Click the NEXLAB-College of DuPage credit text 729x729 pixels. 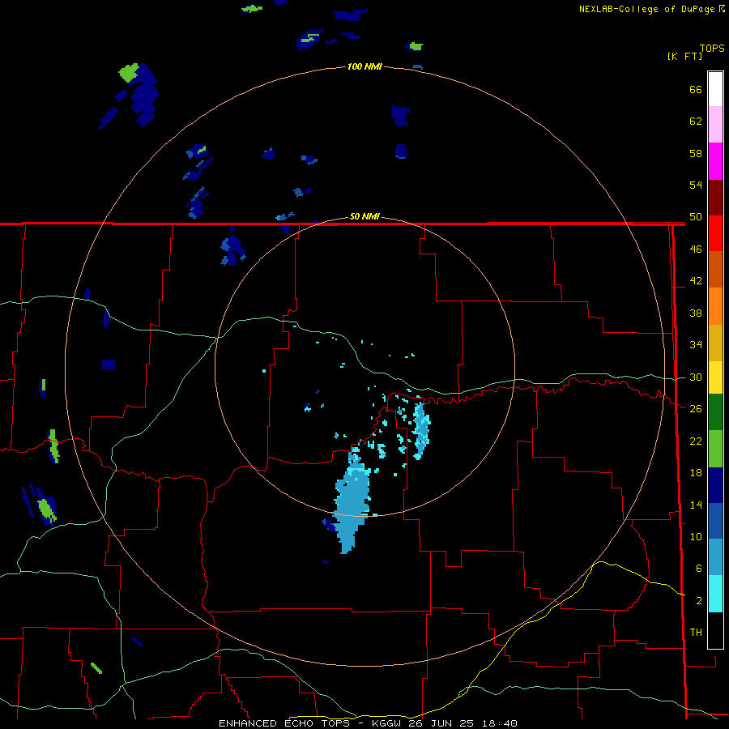[647, 9]
